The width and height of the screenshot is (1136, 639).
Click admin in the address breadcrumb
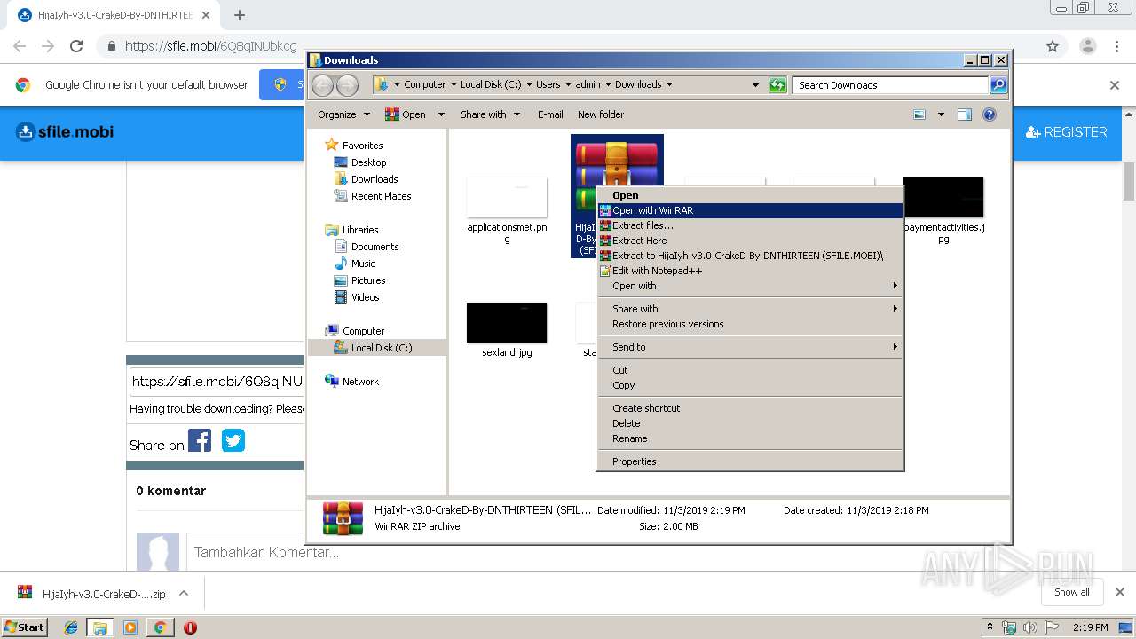[588, 85]
